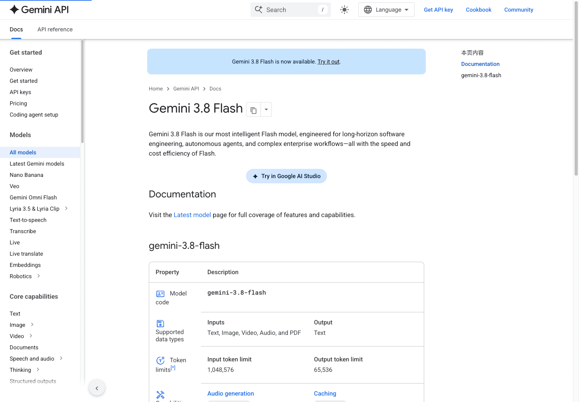The height and width of the screenshot is (402, 579).
Task: Open the Latest model link
Action: (192, 215)
